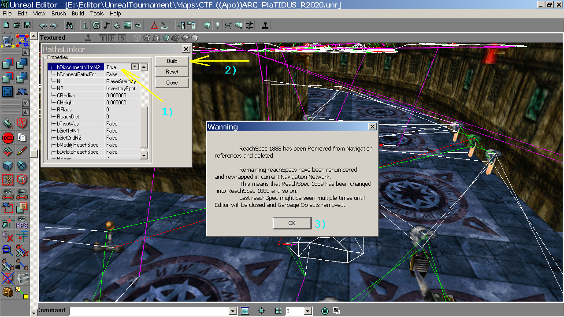The height and width of the screenshot is (317, 564).
Task: Open the grid size 8 dropdown
Action: click(308, 311)
